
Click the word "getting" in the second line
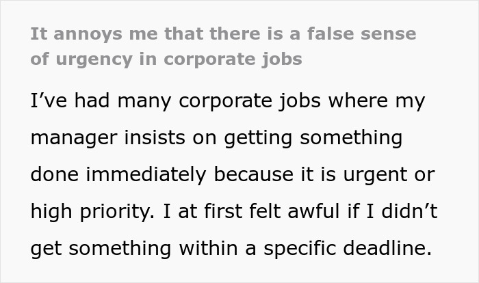[259, 139]
